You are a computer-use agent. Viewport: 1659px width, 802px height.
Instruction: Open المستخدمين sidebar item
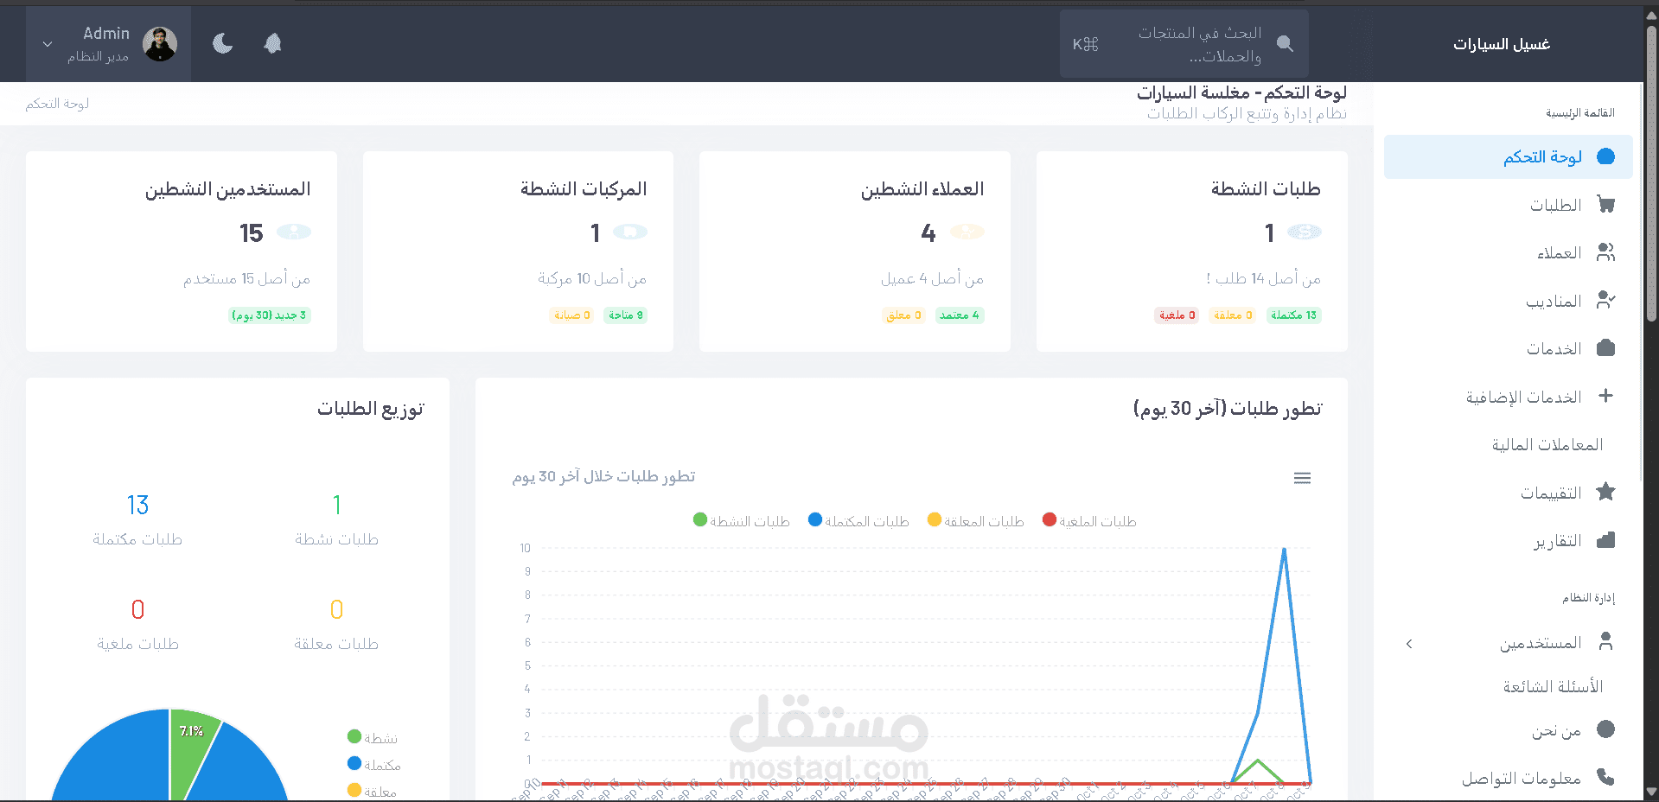pos(1509,643)
